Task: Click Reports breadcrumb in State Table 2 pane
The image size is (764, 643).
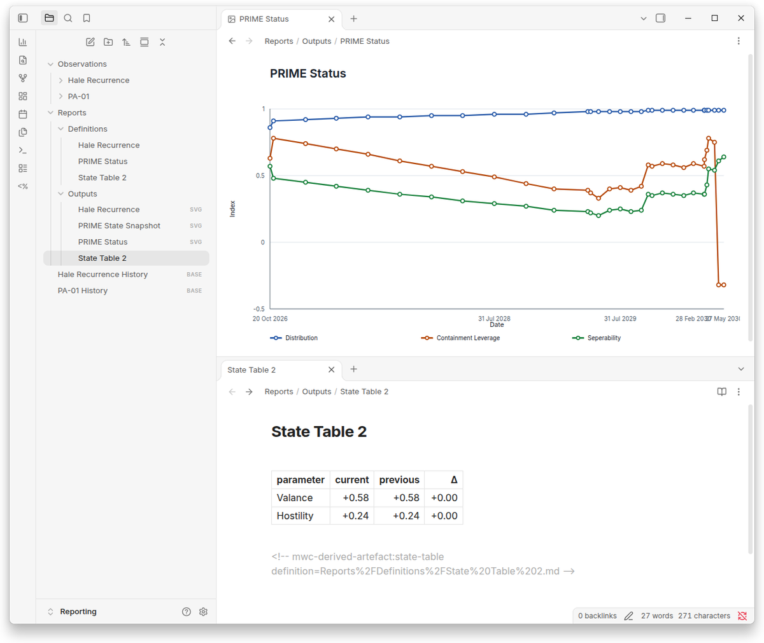Action: coord(279,392)
